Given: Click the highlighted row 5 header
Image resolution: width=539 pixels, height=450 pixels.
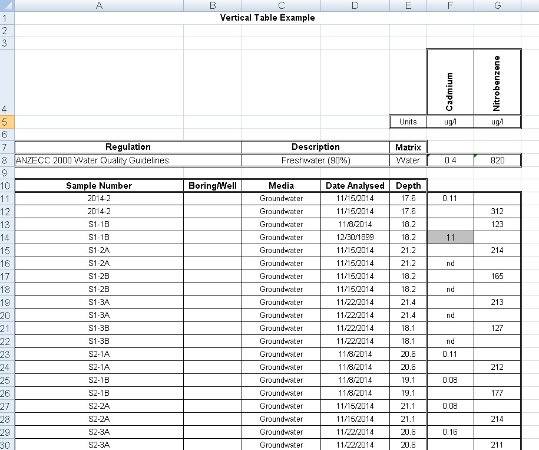Looking at the screenshot, I should coord(6,121).
